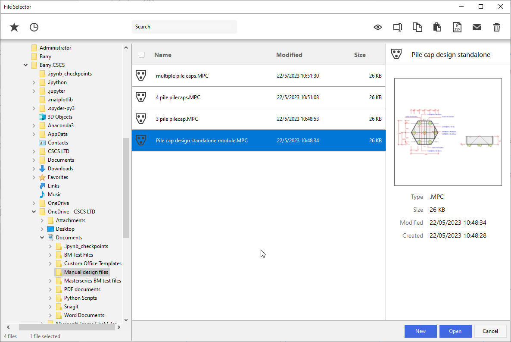Select file Pile cap design standalone module.MPC
This screenshot has width=511, height=342.
pos(259,140)
